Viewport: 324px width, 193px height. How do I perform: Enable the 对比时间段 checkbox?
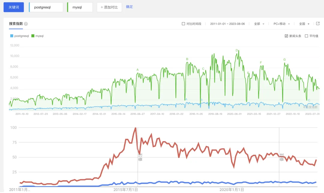click(x=183, y=24)
